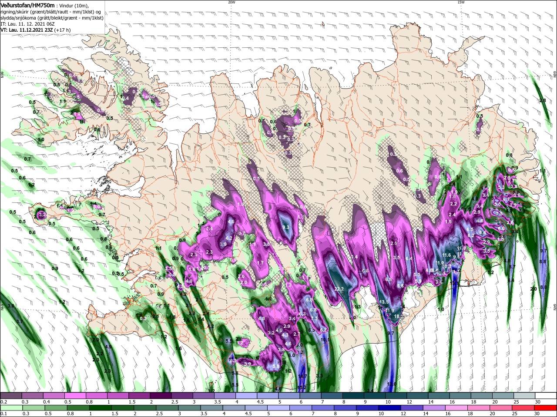Screen dimensions: 557x417
Task: Select the pink 0.5 swatch in the upper legend row
Action: pos(75,396)
